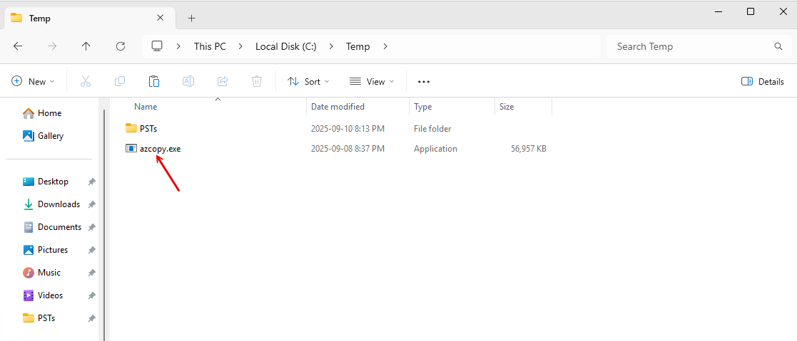The image size is (797, 341).
Task: Expand the Sort options menu
Action: pos(308,81)
